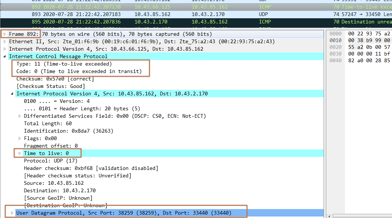The height and width of the screenshot is (218, 392).
Task: Collapse the inner Internet Protocol Version 4 section
Action: click(12, 94)
